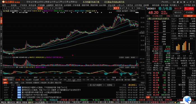Click the 添加提醒 add alert button
Image resolution: width=196 pixels, height=104 pixels.
tap(189, 13)
